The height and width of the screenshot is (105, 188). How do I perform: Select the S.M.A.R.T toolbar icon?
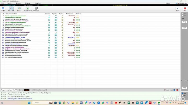[11, 9]
